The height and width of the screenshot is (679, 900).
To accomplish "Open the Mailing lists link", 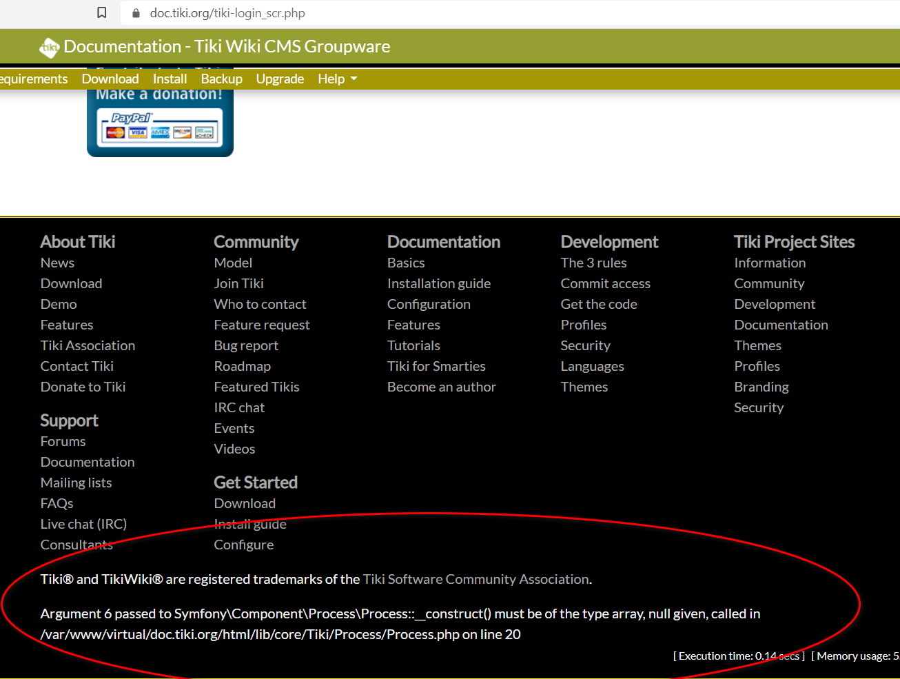I will pyautogui.click(x=76, y=483).
